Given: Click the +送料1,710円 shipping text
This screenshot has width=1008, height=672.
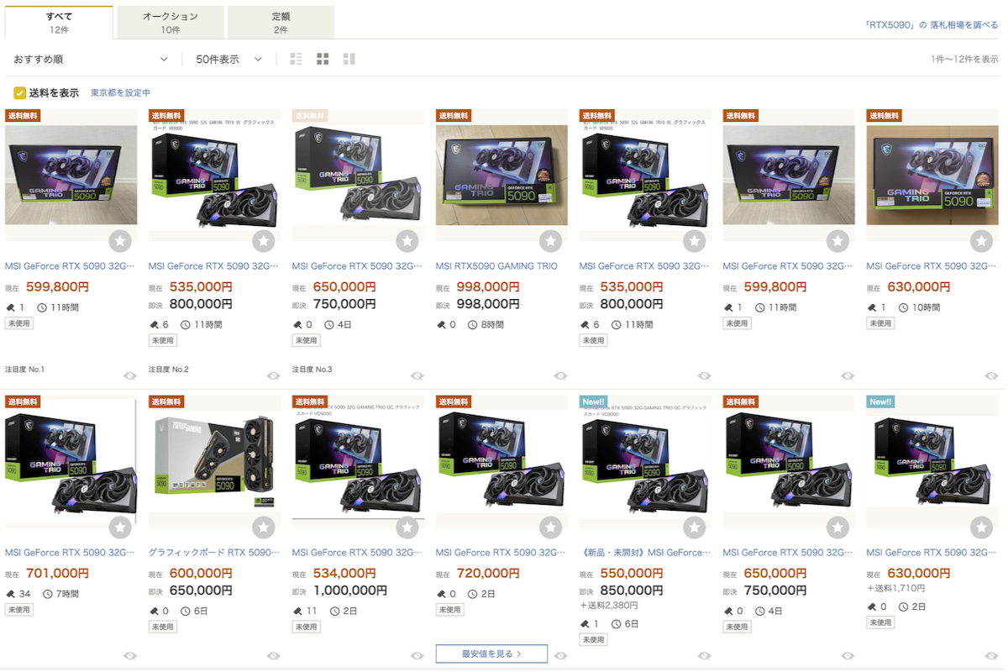Looking at the screenshot, I should pyautogui.click(x=896, y=588).
